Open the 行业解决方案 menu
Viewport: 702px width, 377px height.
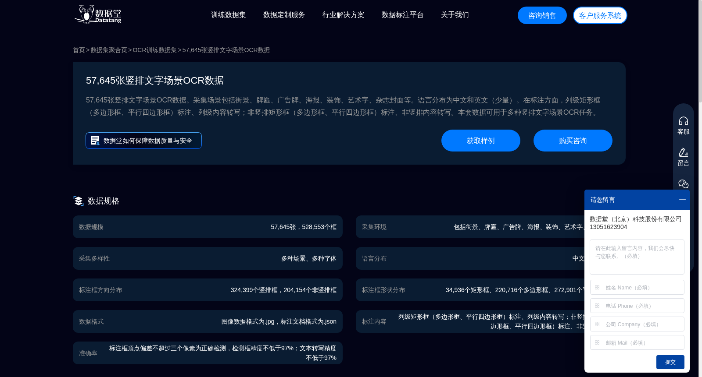[x=343, y=15]
